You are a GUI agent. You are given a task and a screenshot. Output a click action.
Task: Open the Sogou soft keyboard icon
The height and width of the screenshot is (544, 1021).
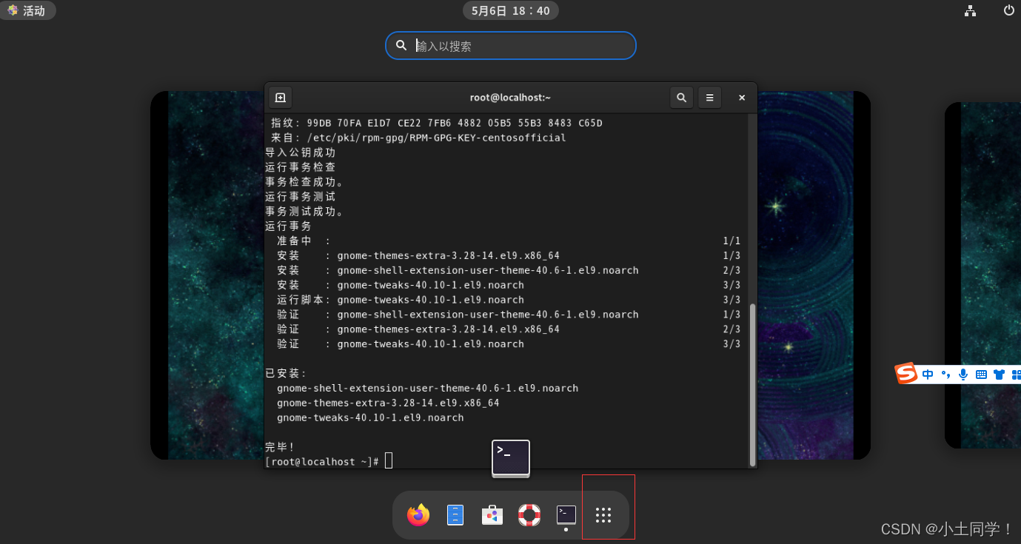tap(981, 375)
